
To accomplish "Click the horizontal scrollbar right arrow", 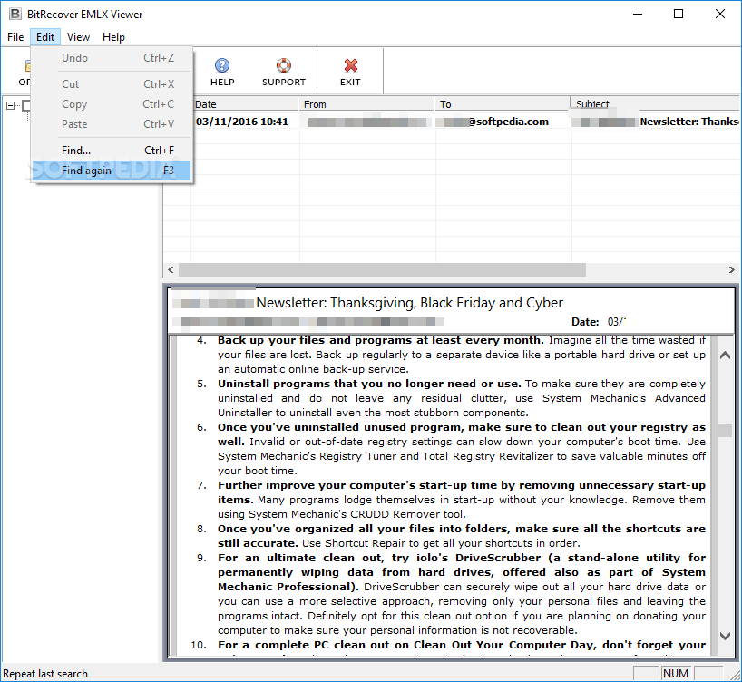I will point(732,269).
